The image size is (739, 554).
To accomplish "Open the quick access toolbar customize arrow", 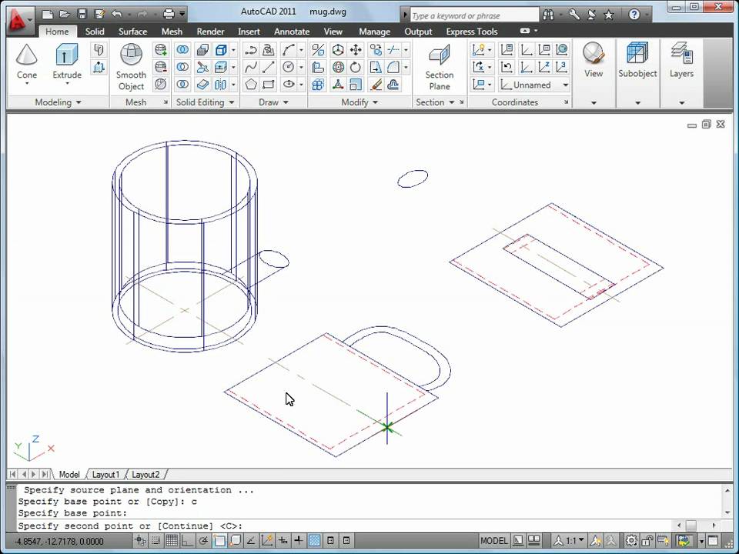I will (182, 14).
